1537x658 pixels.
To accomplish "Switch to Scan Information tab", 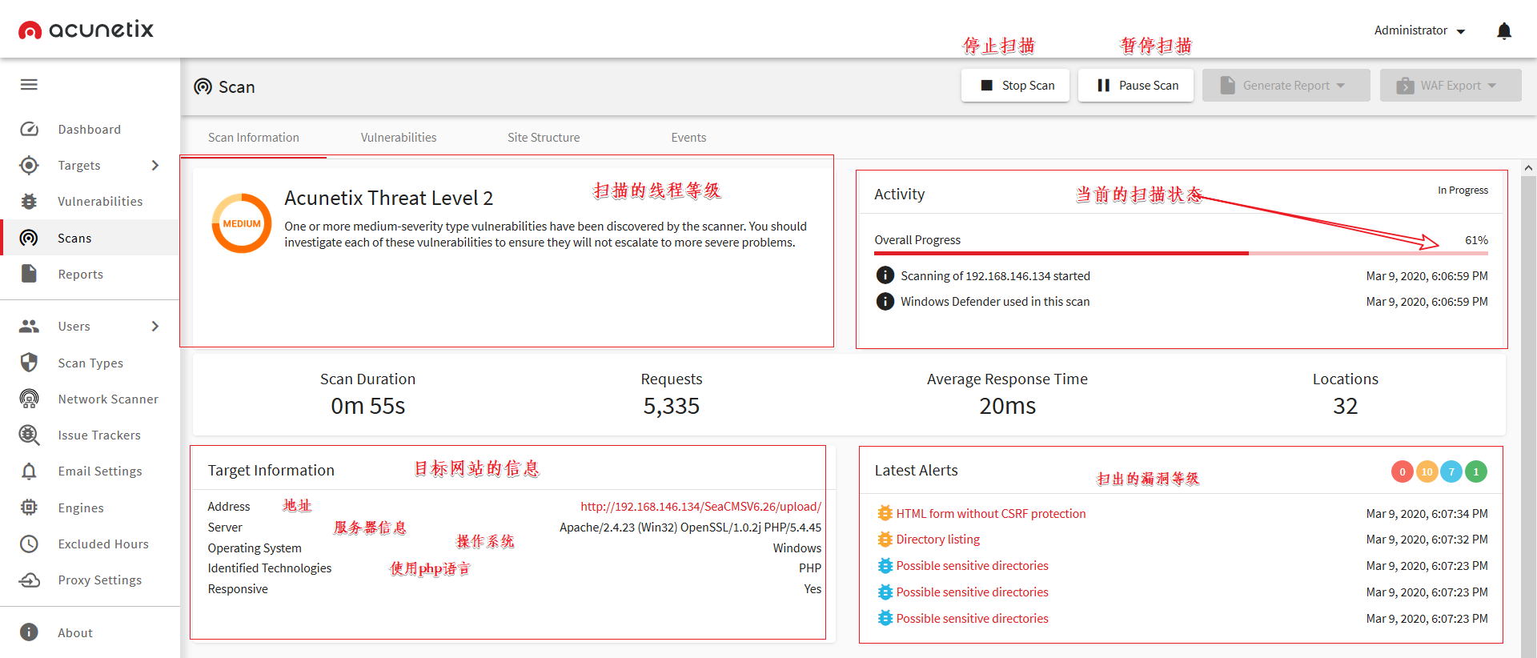I will tap(253, 137).
